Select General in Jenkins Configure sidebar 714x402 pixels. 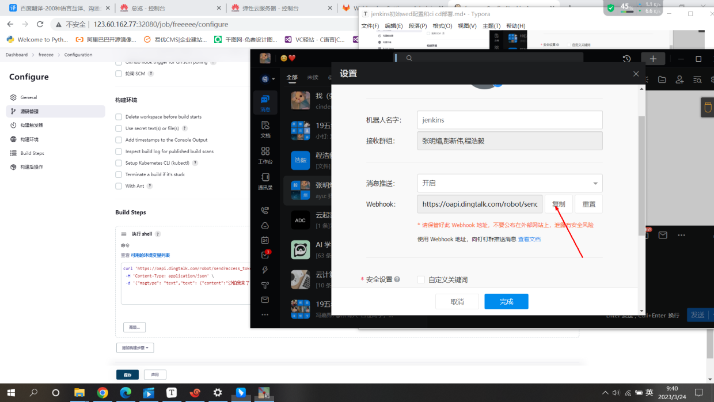[55, 97]
